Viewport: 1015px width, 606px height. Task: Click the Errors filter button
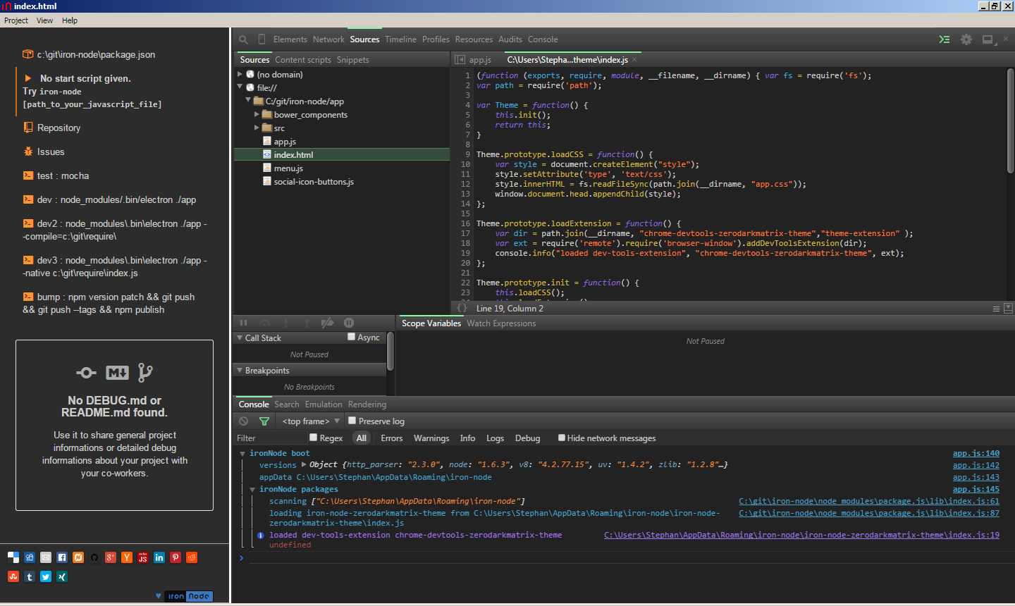pyautogui.click(x=392, y=438)
